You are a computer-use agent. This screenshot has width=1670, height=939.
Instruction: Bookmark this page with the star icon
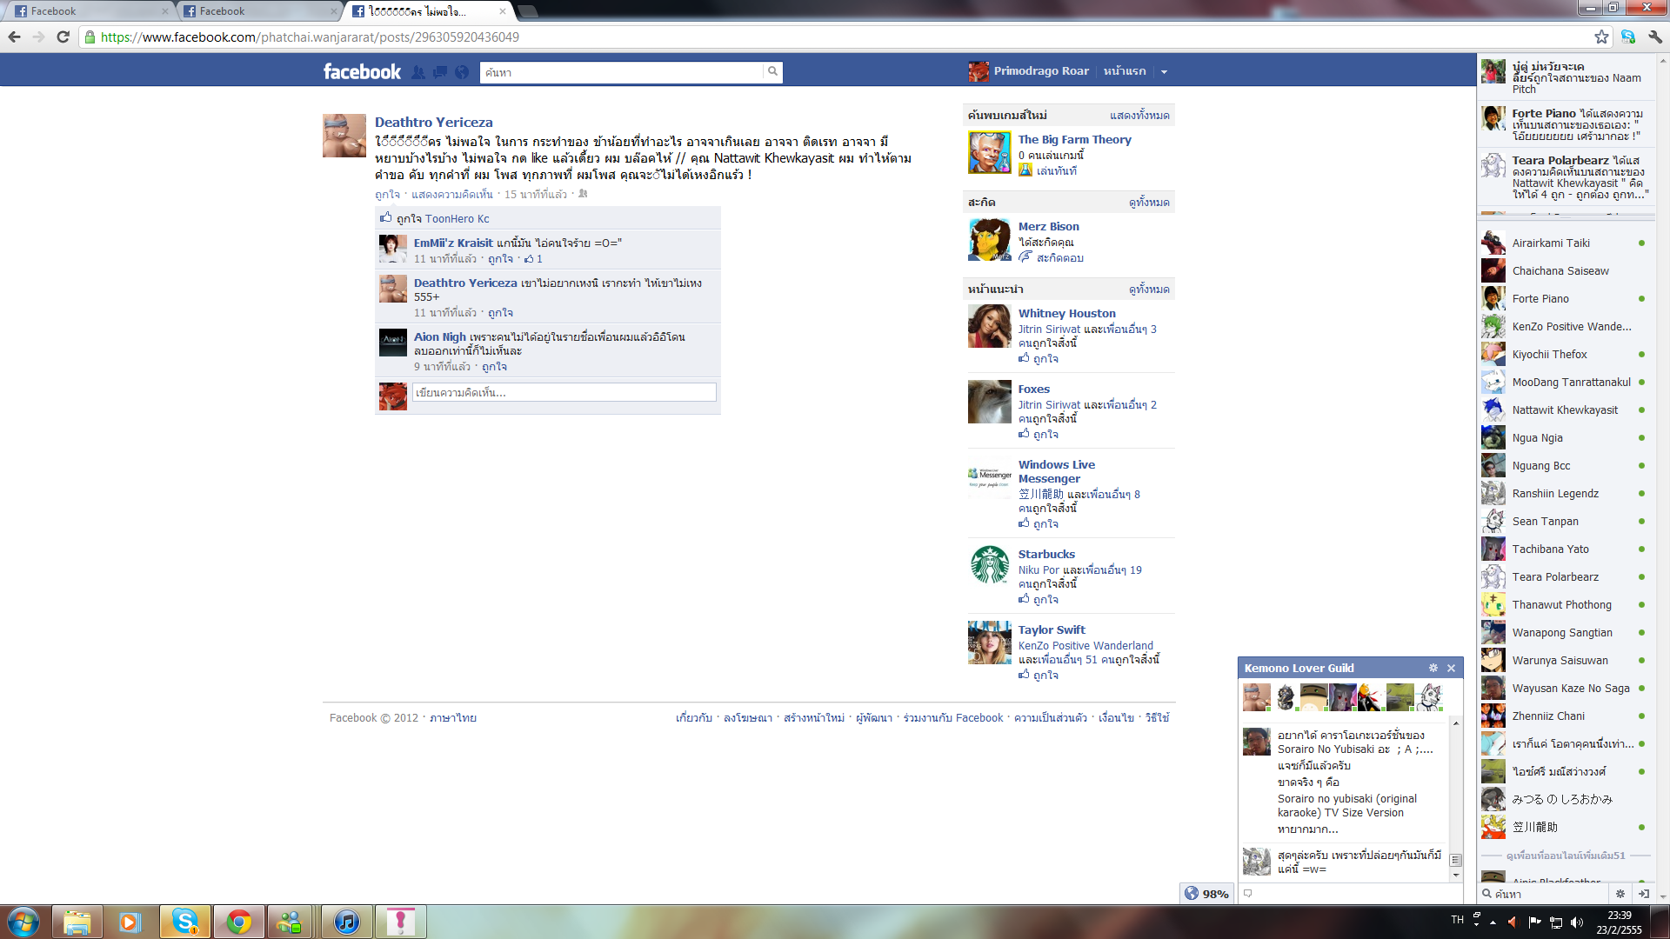[x=1601, y=37]
